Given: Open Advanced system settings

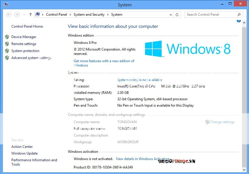Looking at the screenshot, I should point(31,58).
